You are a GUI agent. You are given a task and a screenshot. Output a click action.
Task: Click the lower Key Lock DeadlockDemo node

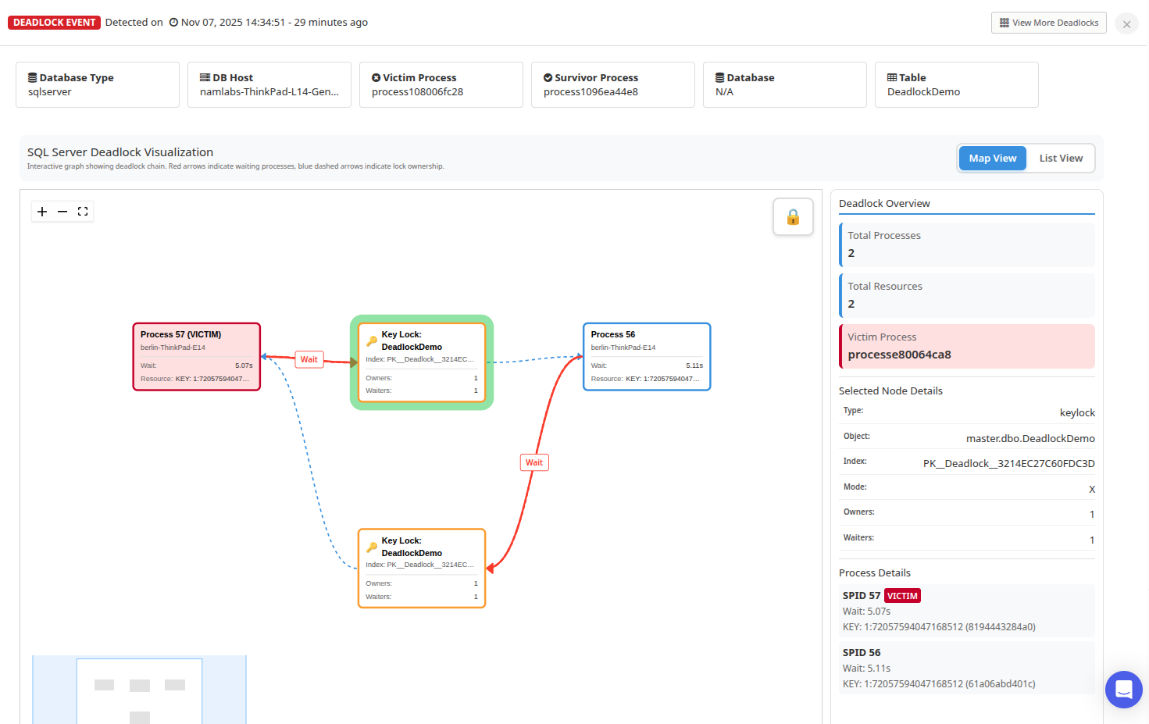coord(421,567)
